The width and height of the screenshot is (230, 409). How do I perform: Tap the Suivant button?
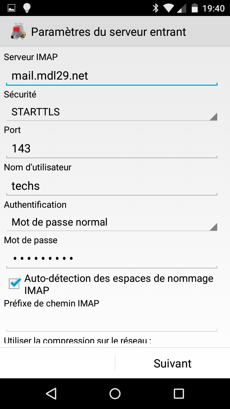pyautogui.click(x=172, y=363)
